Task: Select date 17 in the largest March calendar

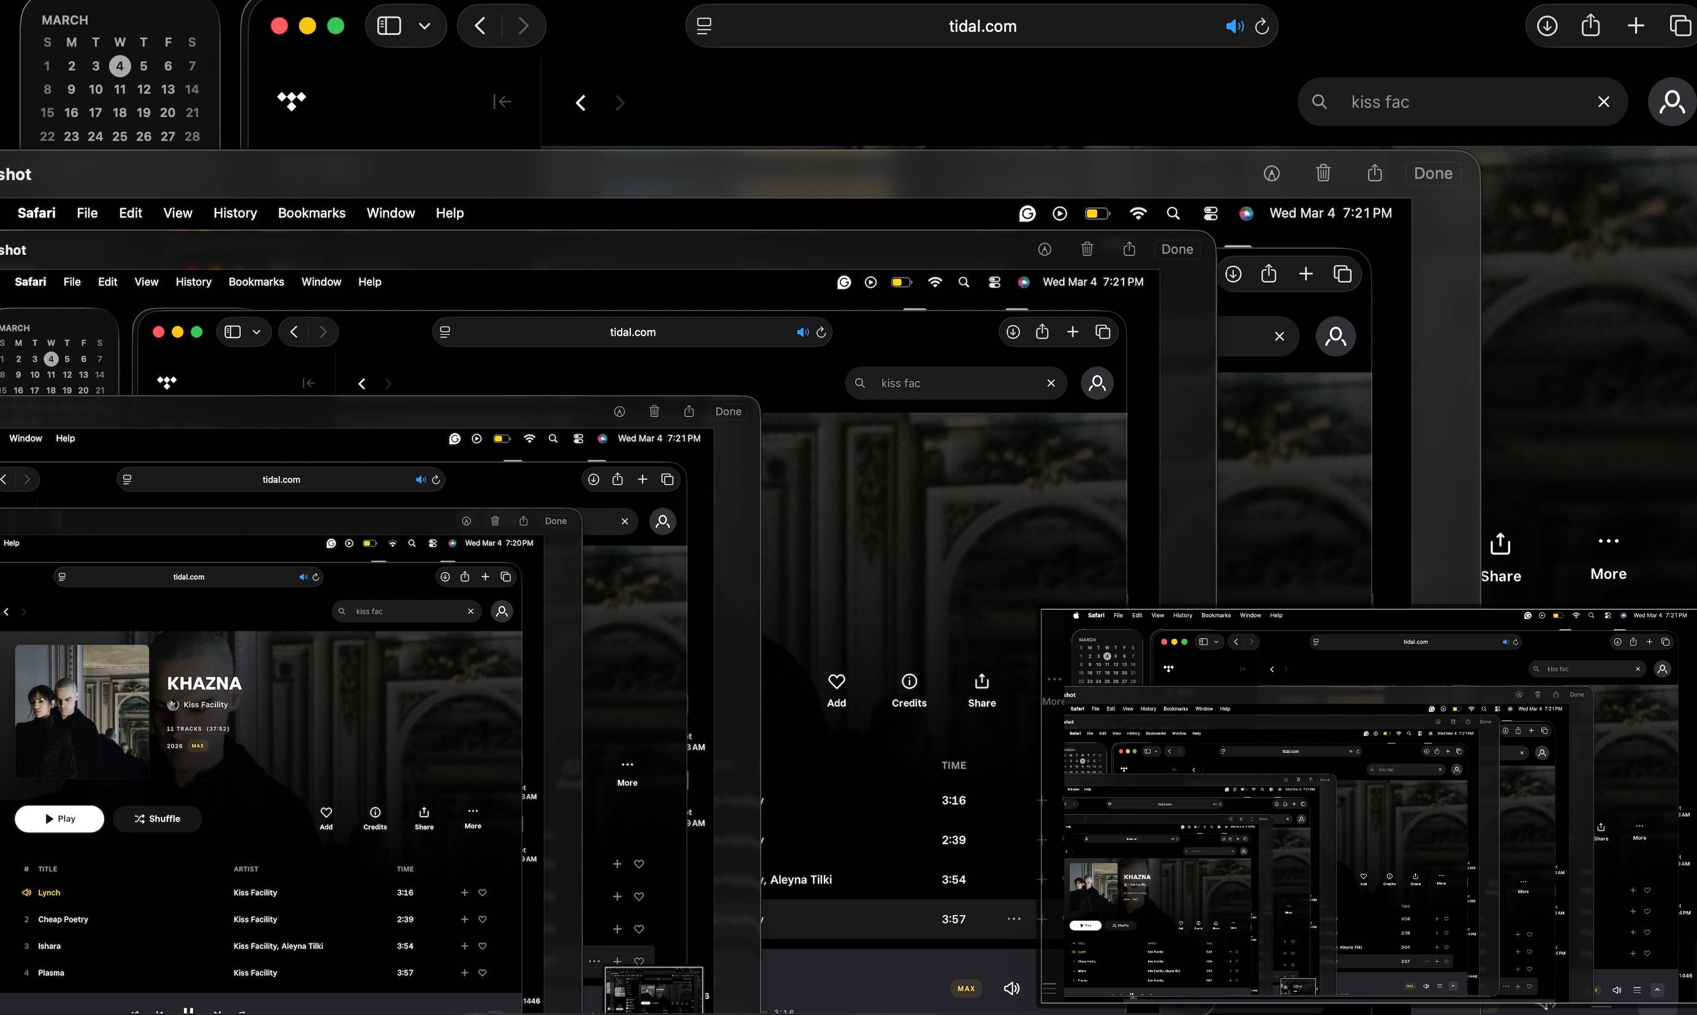Action: 96,113
